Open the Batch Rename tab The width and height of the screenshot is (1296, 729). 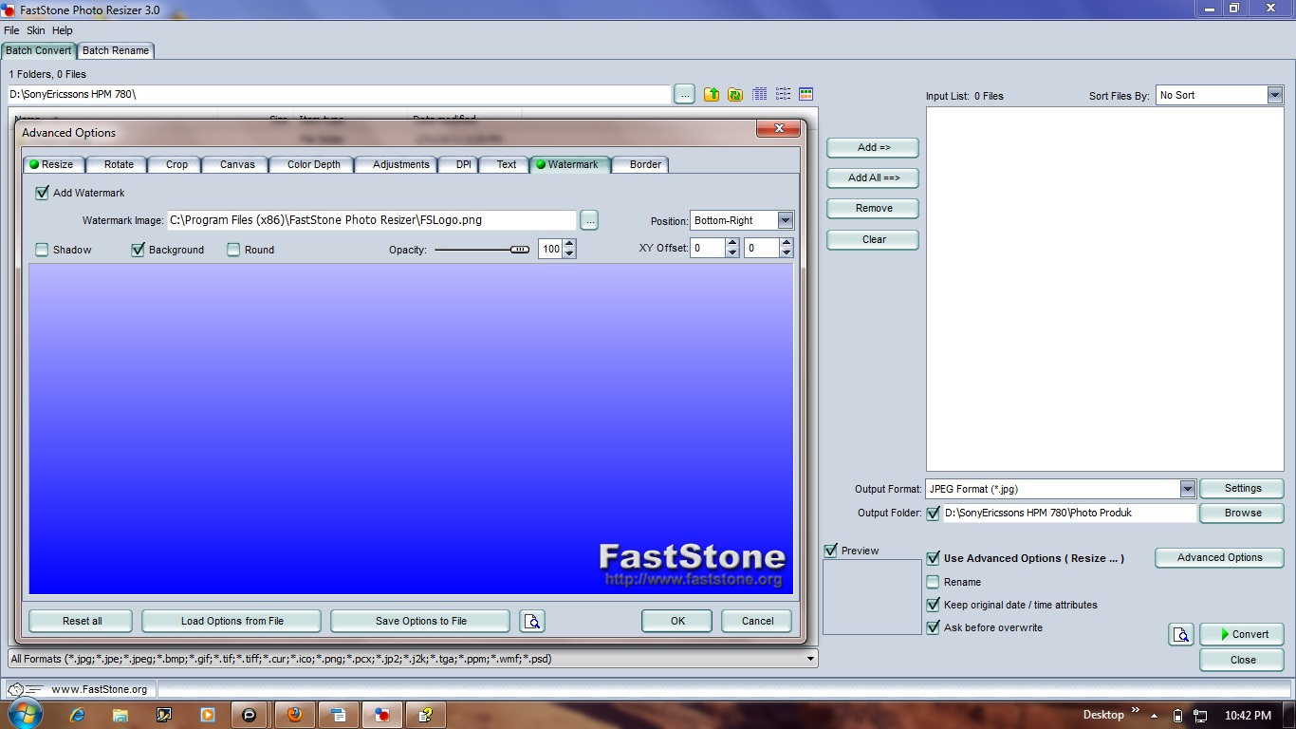coord(116,50)
